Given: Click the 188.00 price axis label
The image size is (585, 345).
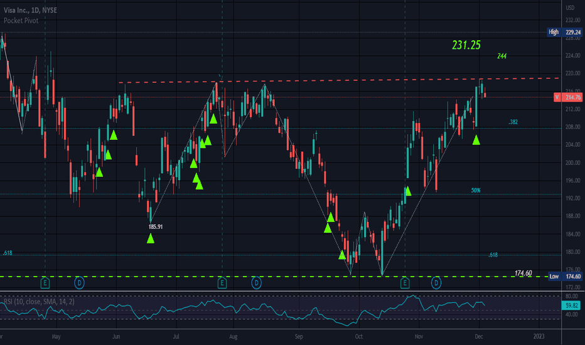Looking at the screenshot, I should tap(572, 216).
